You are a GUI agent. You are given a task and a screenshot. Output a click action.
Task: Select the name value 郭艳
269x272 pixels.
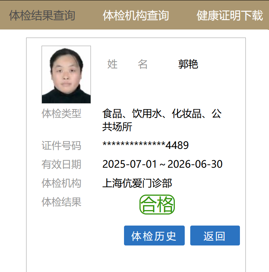[188, 64]
